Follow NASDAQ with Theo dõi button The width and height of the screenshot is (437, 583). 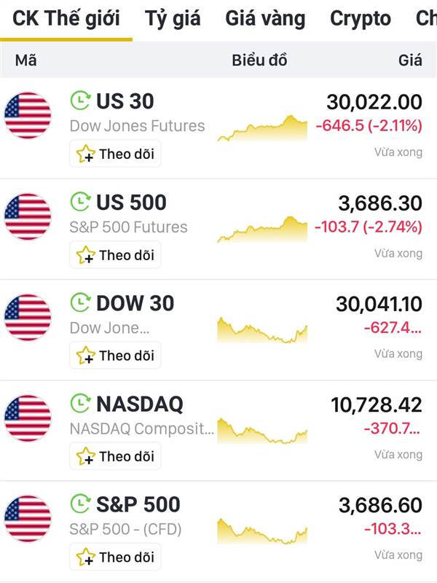click(115, 456)
